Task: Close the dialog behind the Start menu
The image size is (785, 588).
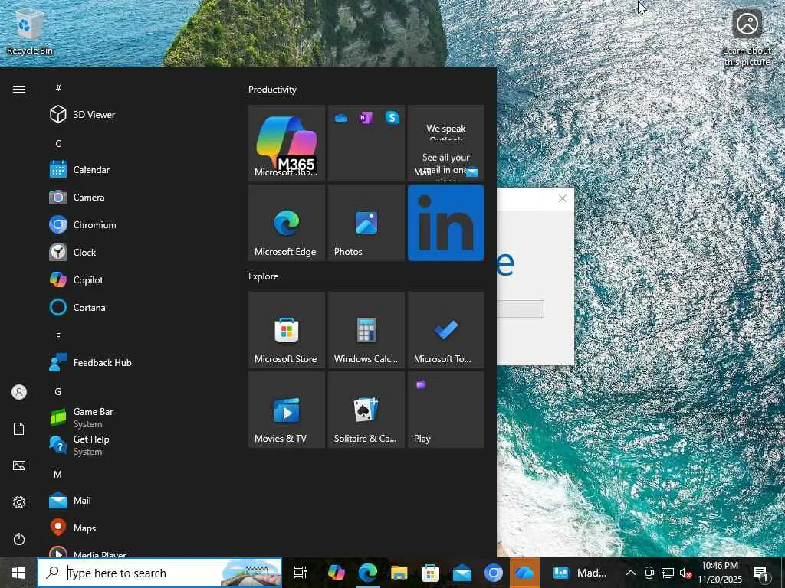Action: pos(562,198)
